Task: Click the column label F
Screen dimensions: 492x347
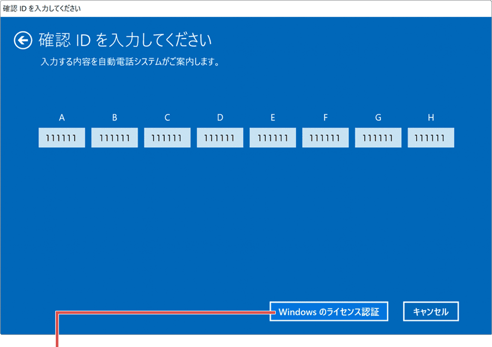Action: pyautogui.click(x=325, y=118)
